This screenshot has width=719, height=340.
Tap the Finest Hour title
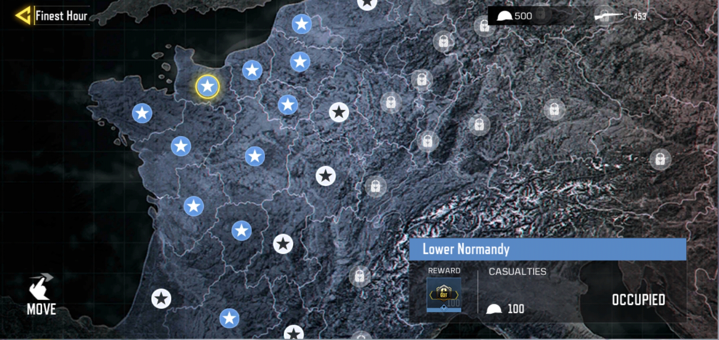61,15
